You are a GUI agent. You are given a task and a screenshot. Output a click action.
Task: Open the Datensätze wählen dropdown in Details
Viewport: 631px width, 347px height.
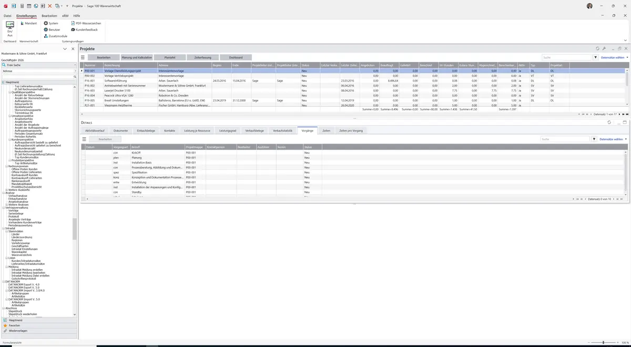[x=614, y=139]
